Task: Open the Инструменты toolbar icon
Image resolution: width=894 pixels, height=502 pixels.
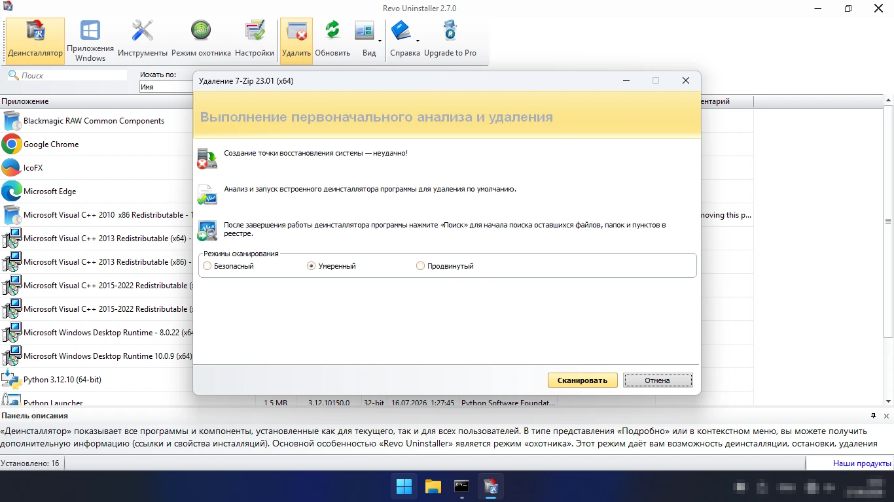Action: point(143,41)
